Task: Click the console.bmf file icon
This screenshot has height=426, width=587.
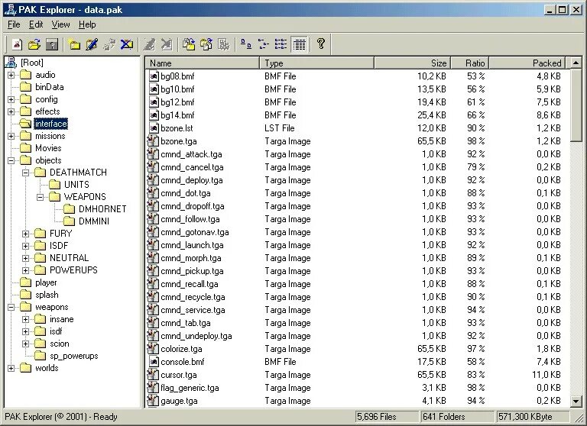Action: (154, 362)
